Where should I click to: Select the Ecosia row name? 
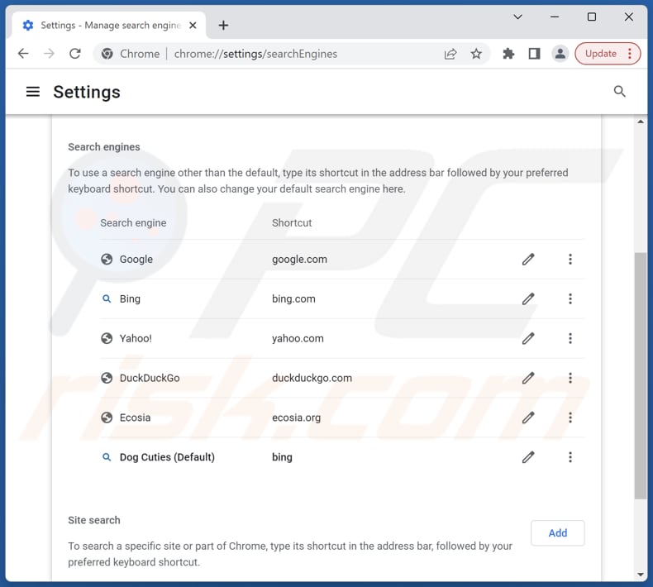point(135,418)
